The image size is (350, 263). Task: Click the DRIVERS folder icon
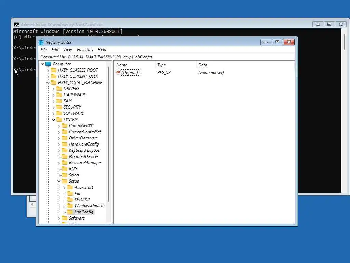(x=59, y=89)
